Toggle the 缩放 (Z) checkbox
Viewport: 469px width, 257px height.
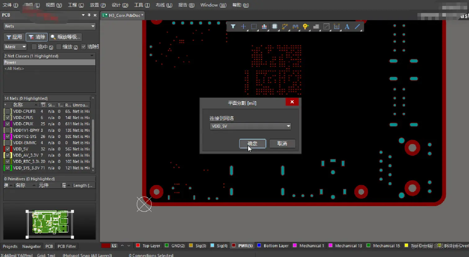59,47
